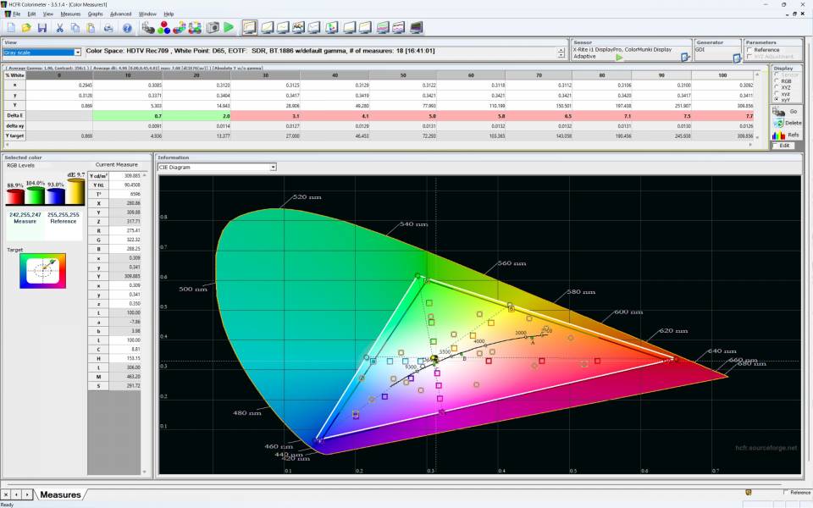Click the monitor graph icon with landscape image
The height and width of the screenshot is (508, 813).
pos(298,27)
